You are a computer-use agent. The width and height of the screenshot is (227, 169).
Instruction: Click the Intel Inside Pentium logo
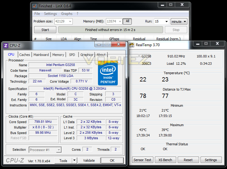click(108, 73)
